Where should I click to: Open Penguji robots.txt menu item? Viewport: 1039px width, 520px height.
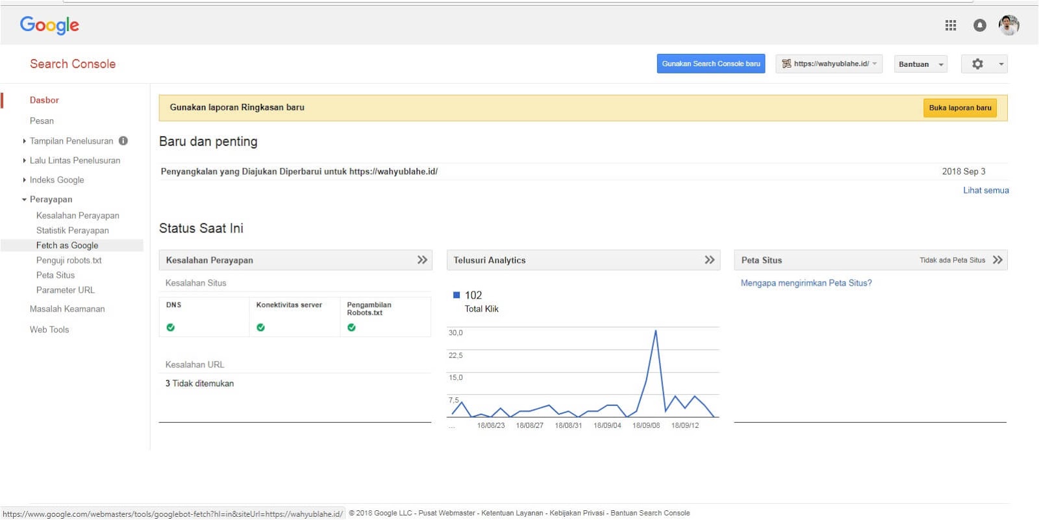(69, 260)
